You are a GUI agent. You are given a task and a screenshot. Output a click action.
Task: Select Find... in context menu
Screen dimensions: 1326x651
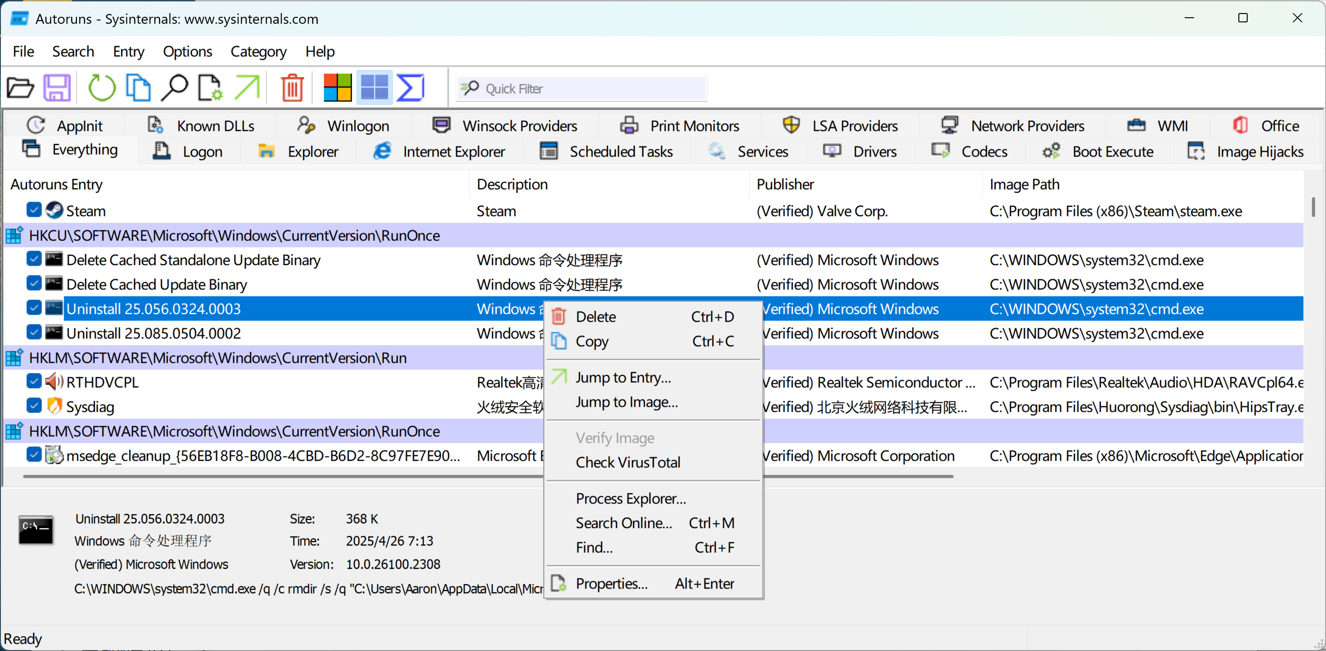[653, 547]
